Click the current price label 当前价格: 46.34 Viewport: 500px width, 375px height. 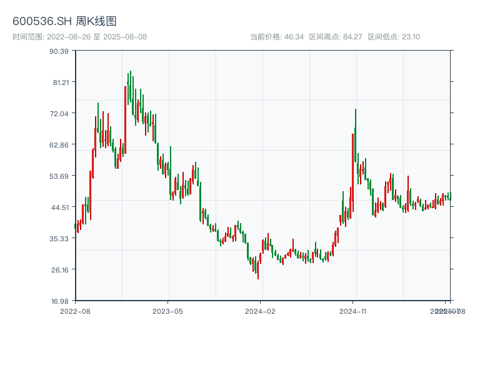[x=277, y=37]
